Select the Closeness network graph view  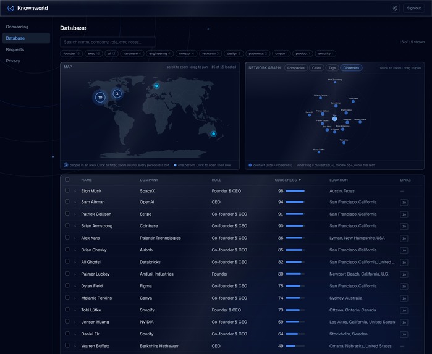click(351, 68)
